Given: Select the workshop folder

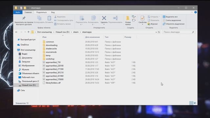Looking at the screenshot, I should [x=50, y=59].
